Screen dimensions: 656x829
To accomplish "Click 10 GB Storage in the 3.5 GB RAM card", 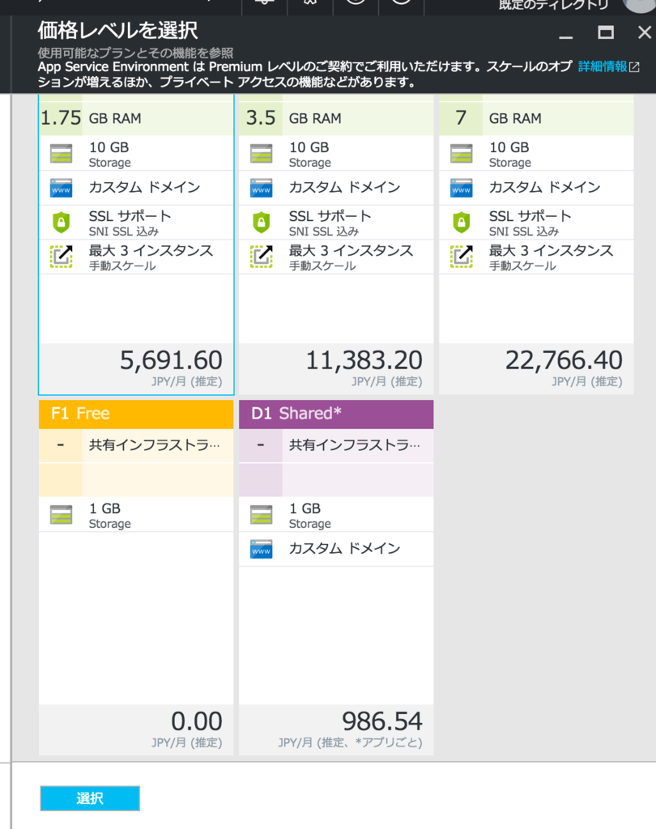I will (x=310, y=155).
